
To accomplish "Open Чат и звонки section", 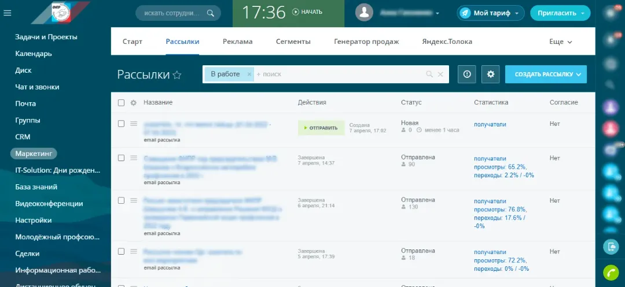I will [x=37, y=87].
